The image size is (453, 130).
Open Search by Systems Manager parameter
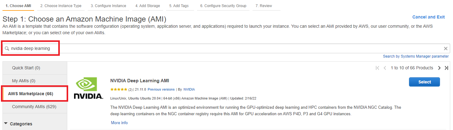(x=416, y=56)
